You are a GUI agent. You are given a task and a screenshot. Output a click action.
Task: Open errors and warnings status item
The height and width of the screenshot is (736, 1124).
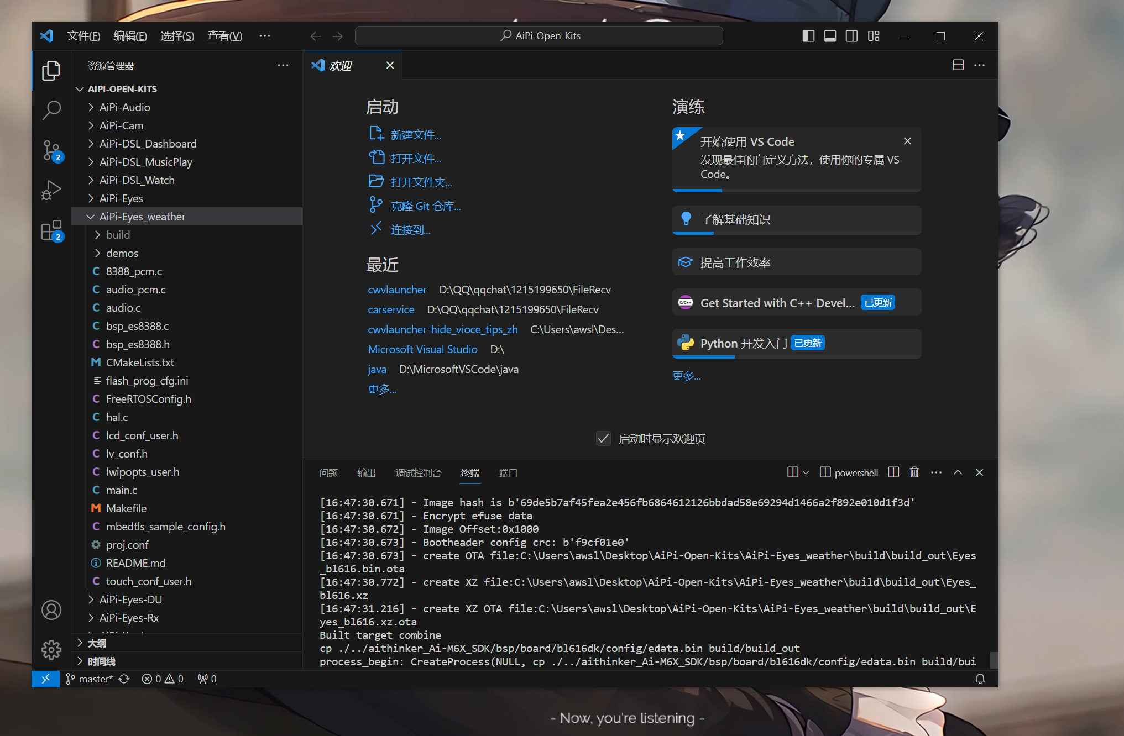[163, 679]
